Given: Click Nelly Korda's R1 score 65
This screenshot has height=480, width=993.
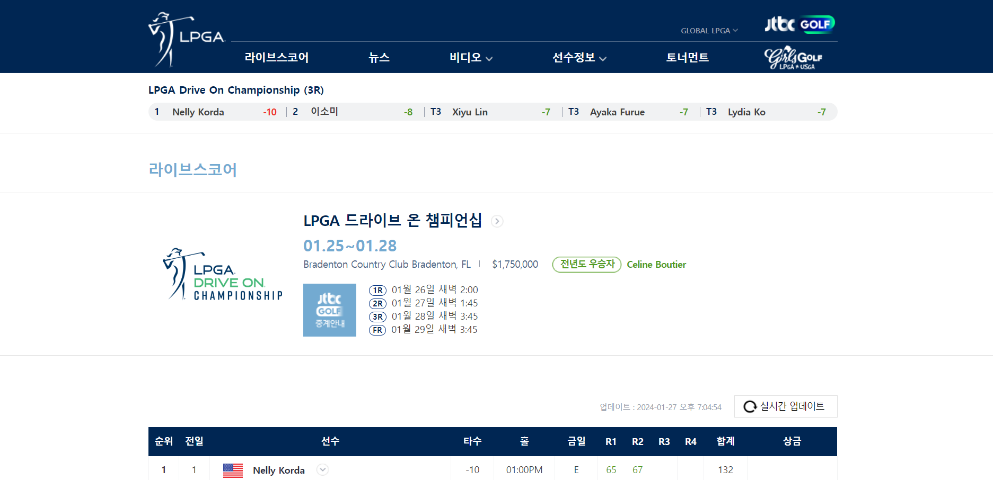Looking at the screenshot, I should 611,470.
